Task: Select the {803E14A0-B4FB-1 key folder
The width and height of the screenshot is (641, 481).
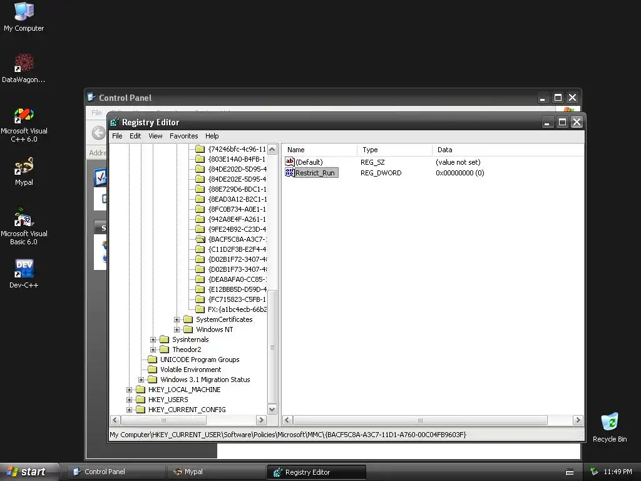Action: 200,159
